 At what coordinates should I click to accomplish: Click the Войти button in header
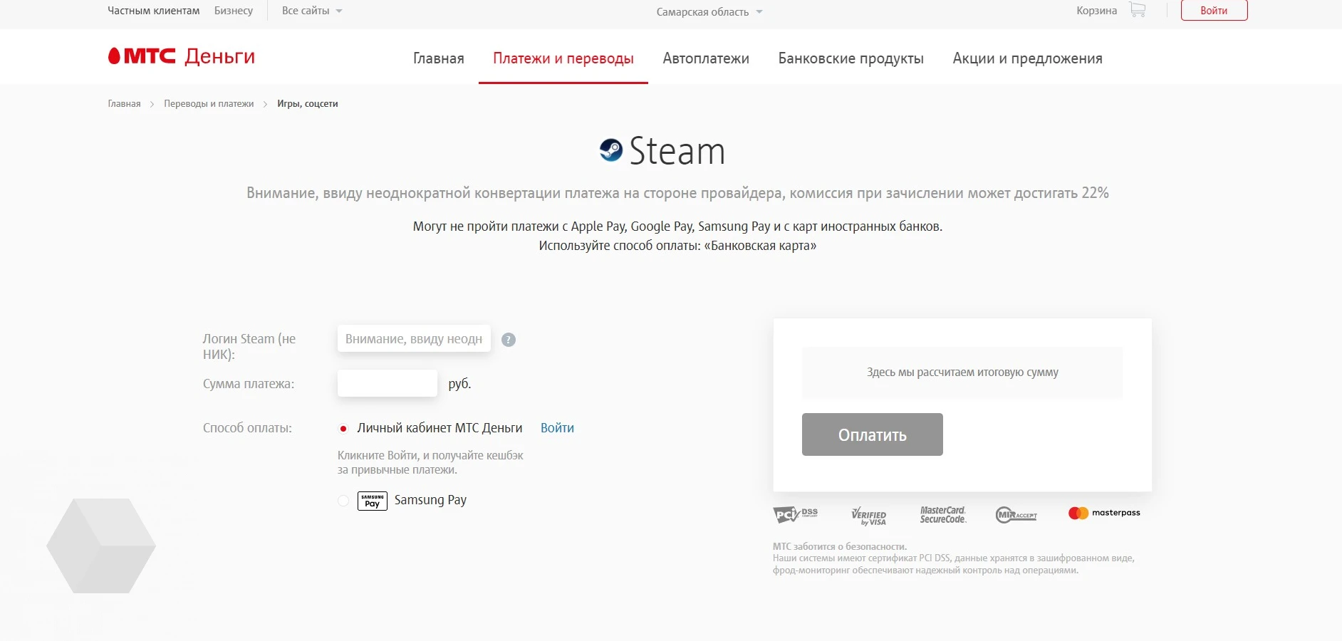pyautogui.click(x=1214, y=10)
